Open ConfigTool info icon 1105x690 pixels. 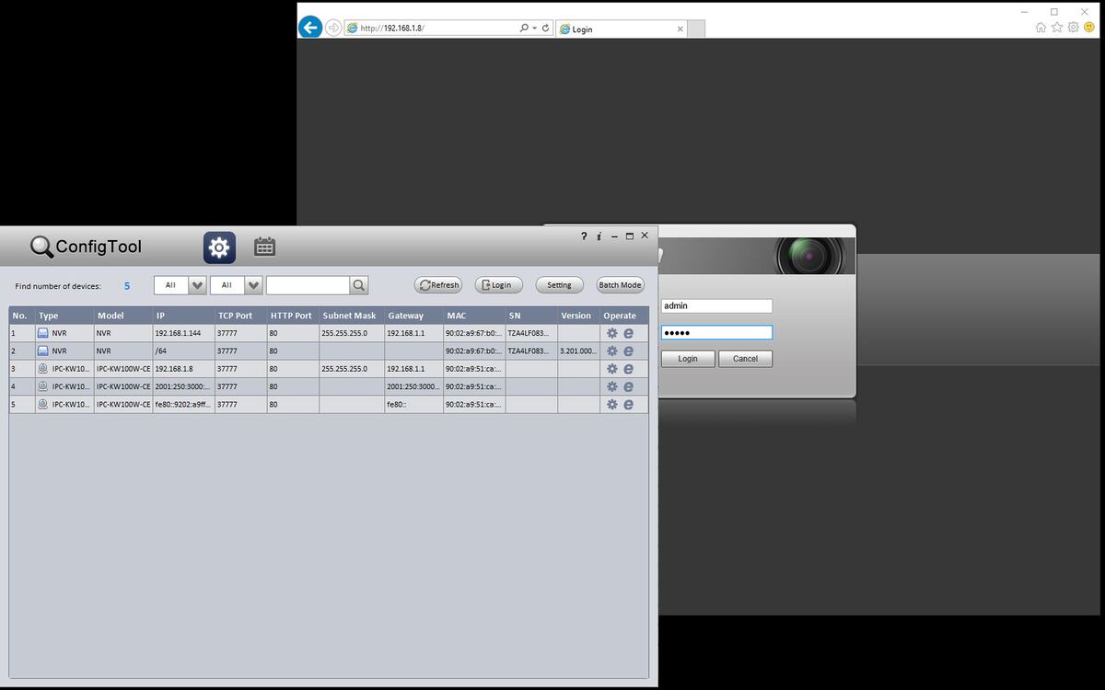pos(599,236)
